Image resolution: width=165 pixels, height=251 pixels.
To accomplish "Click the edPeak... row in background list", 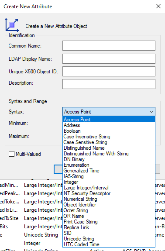I will 10,193.
